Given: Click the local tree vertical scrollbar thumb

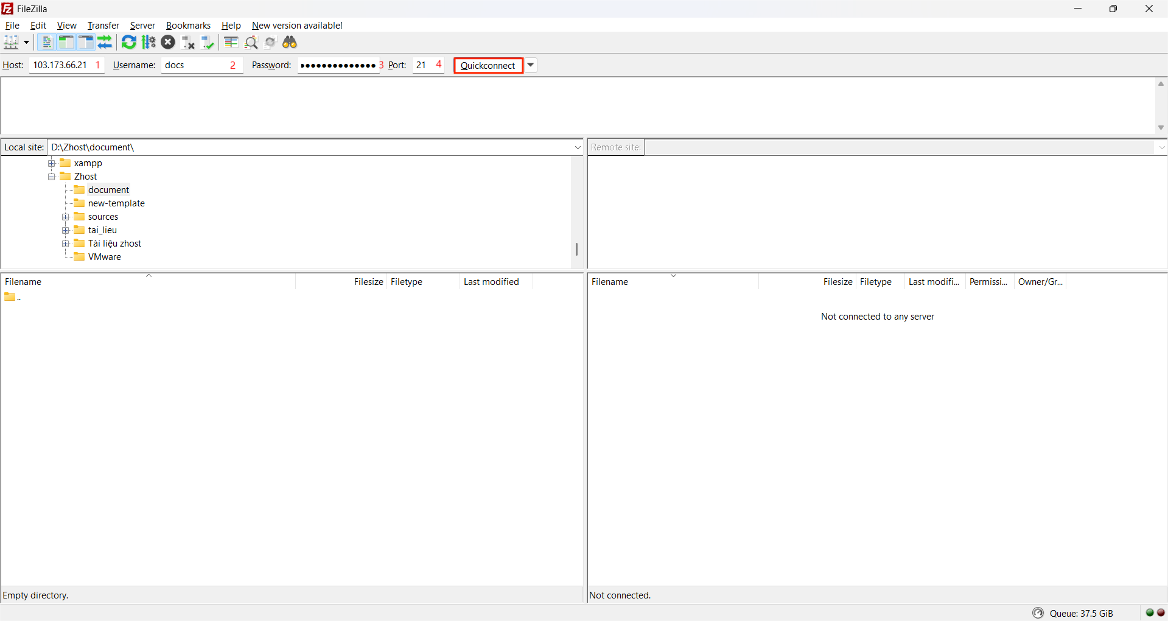Looking at the screenshot, I should pyautogui.click(x=576, y=249).
